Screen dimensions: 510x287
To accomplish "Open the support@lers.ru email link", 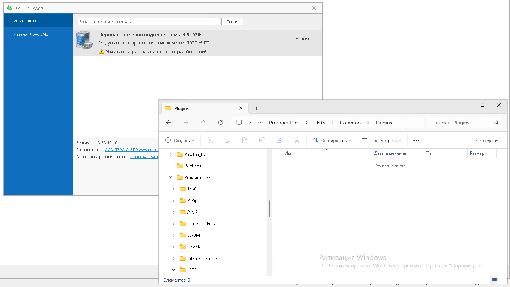I will click(x=144, y=157).
